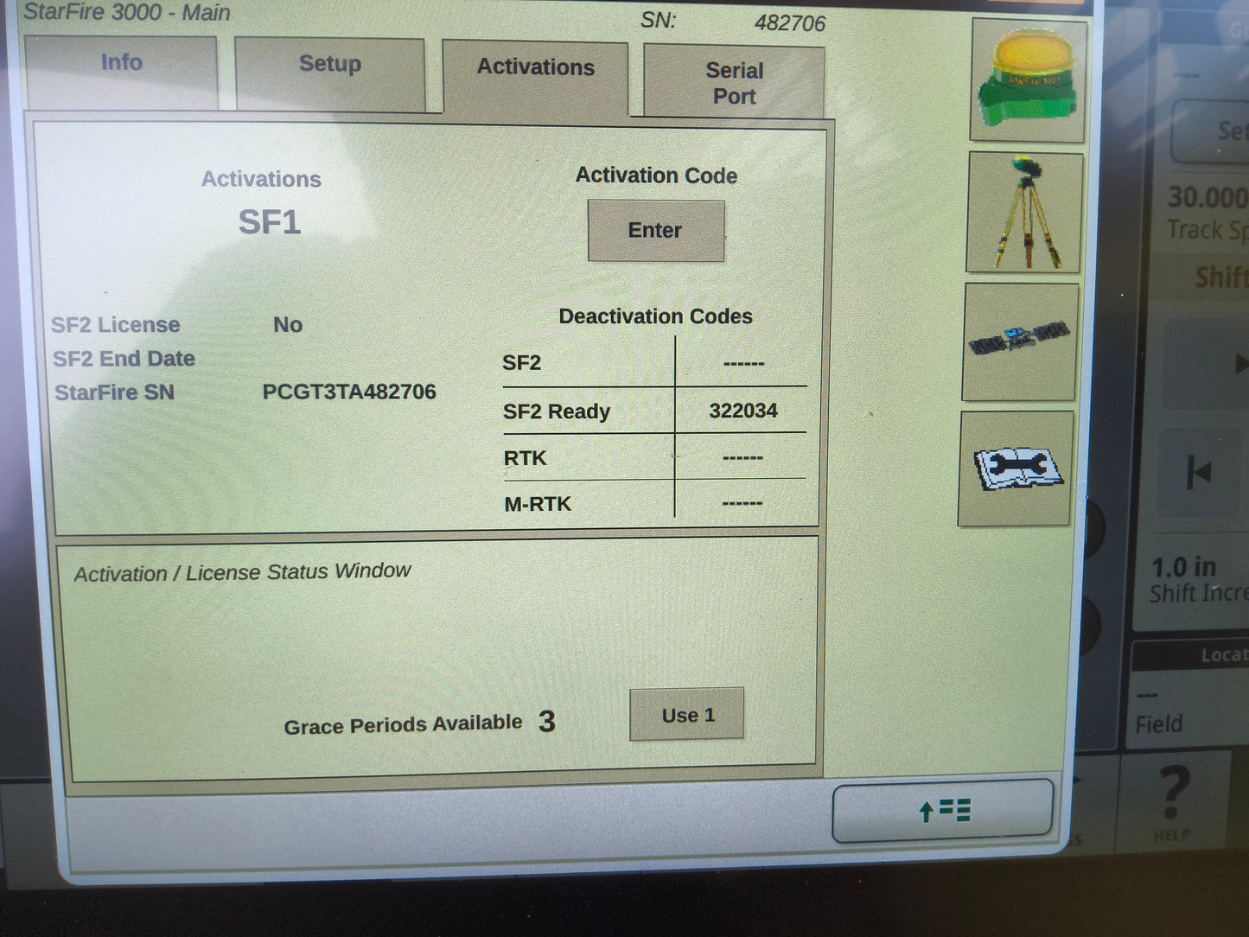Screen dimensions: 1249x937
Task: Click the 1.0 in shift increment value
Action: click(x=1184, y=568)
